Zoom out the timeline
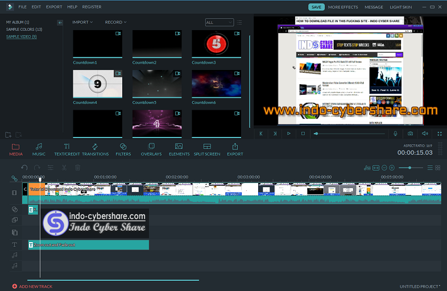Screen dimensions: 447x291 coord(384,168)
